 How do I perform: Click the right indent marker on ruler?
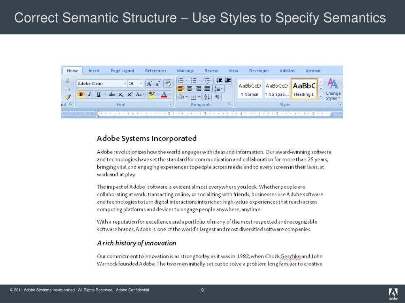(331, 114)
